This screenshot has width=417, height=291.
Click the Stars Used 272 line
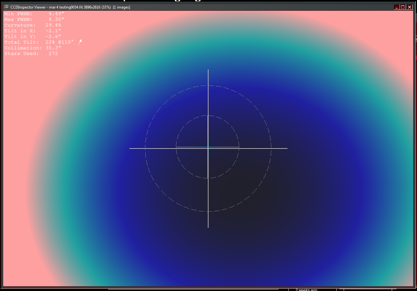coord(31,54)
